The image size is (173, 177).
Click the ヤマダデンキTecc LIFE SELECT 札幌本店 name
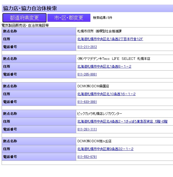tap(114, 59)
